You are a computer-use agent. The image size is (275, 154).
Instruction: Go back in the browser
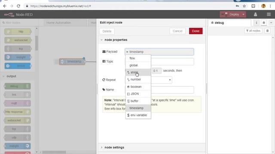coord(5,6)
